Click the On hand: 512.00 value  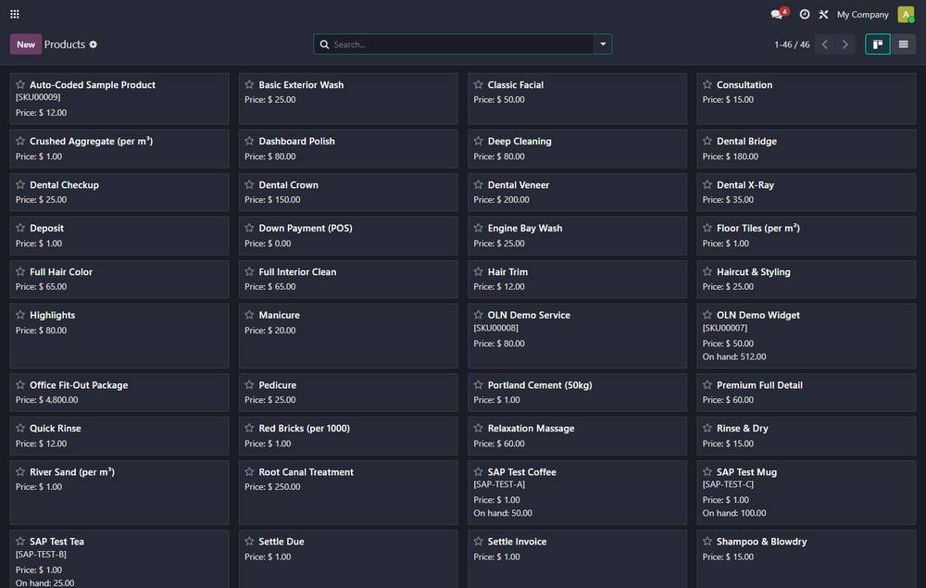(x=734, y=357)
